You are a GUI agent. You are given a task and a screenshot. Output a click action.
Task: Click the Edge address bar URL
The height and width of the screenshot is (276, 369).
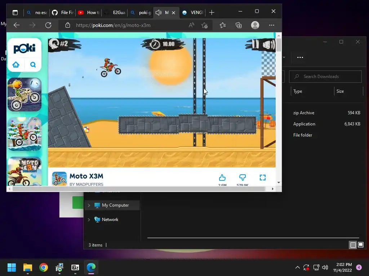tap(113, 26)
